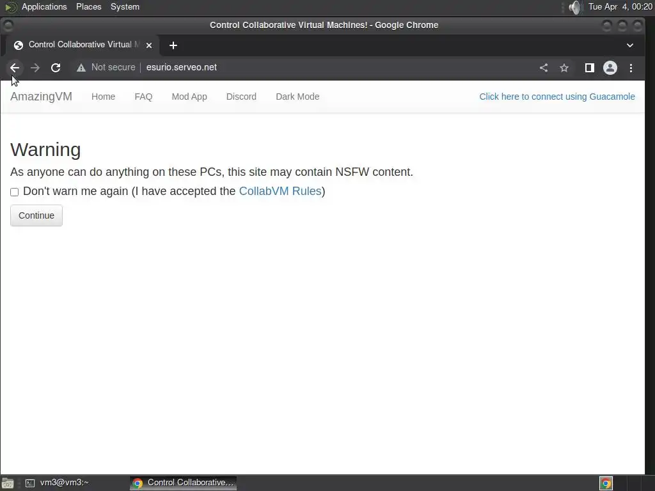Click the Chrome icon in the bottom-right tray
655x491 pixels.
pos(606,483)
